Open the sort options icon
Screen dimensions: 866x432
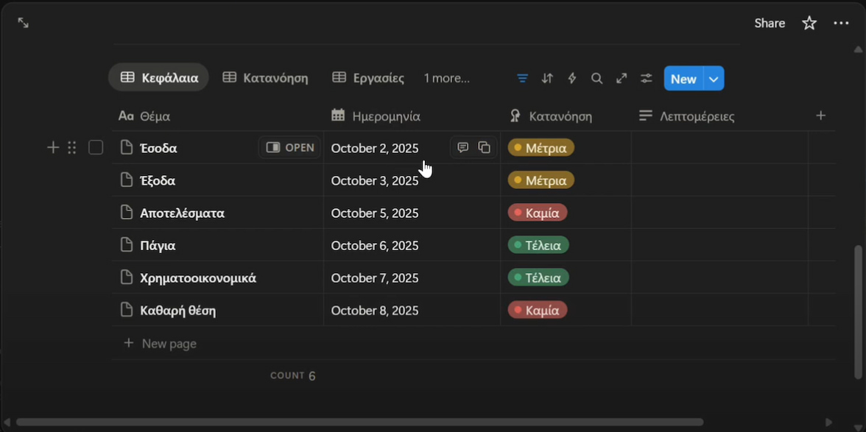(547, 78)
